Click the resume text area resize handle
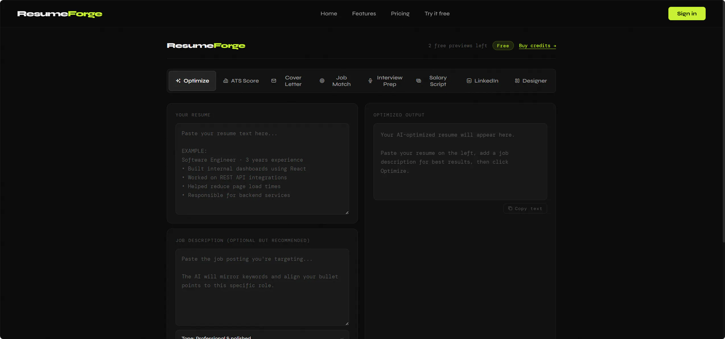 click(x=347, y=212)
